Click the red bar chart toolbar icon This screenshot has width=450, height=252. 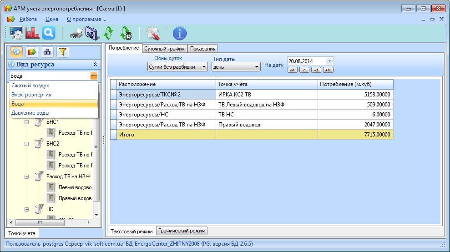click(32, 33)
